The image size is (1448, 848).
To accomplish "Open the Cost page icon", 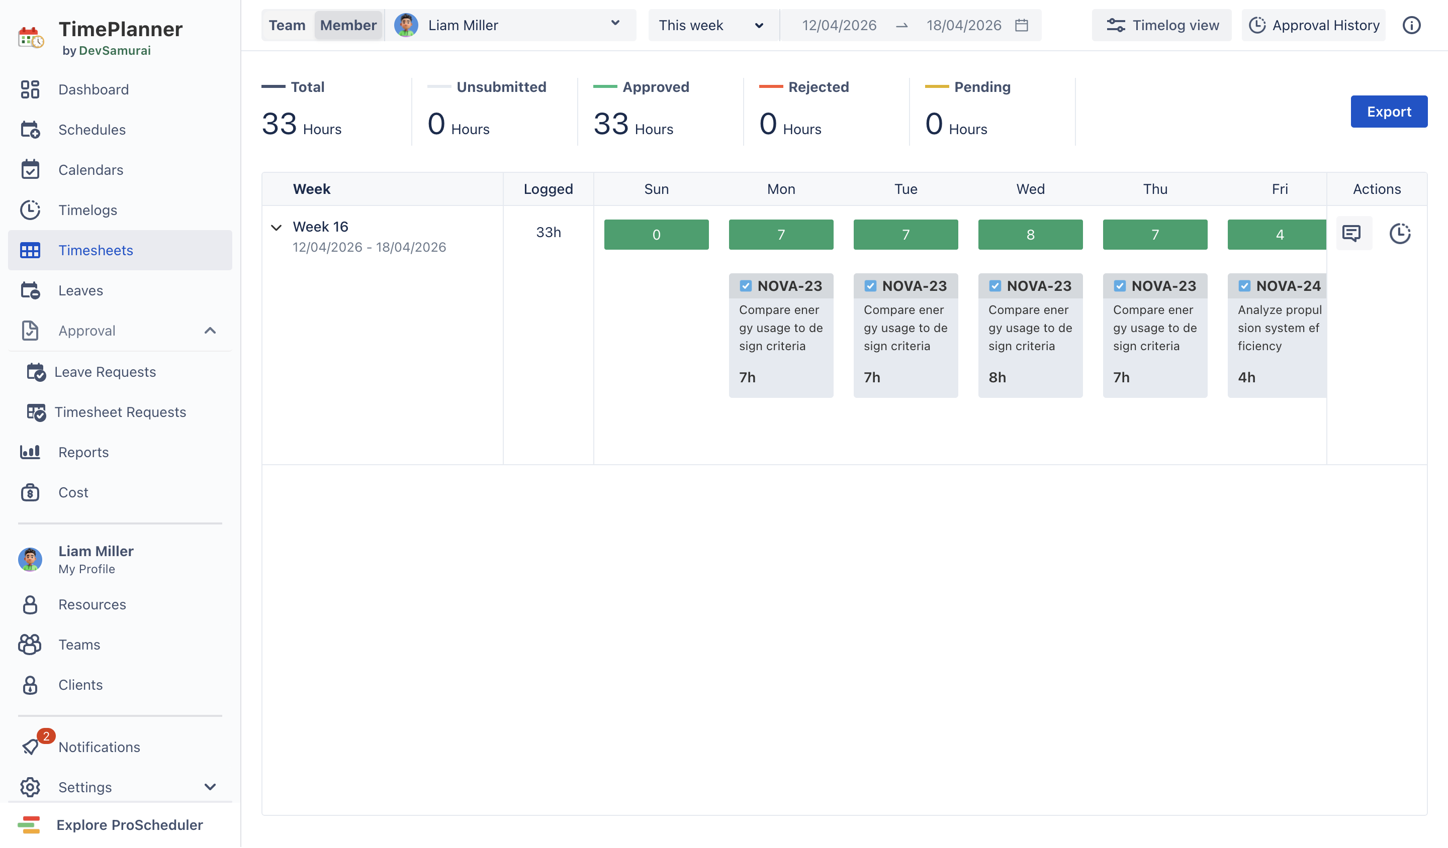I will [x=30, y=493].
